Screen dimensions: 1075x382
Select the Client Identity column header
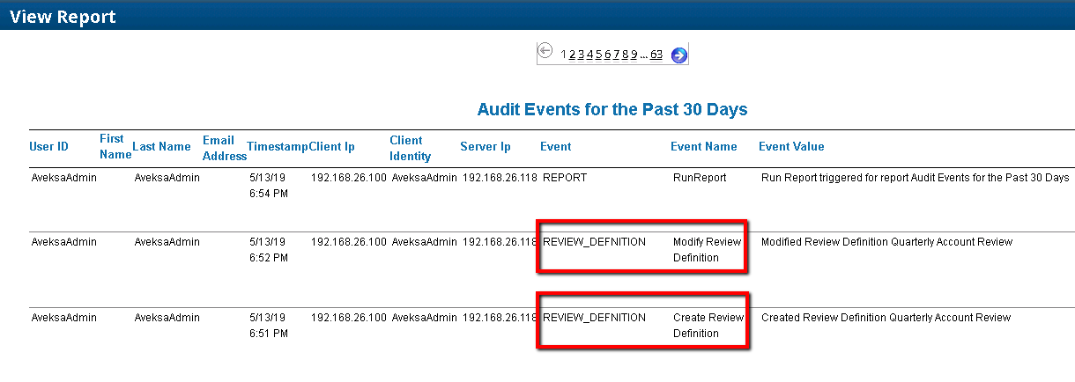(x=410, y=148)
